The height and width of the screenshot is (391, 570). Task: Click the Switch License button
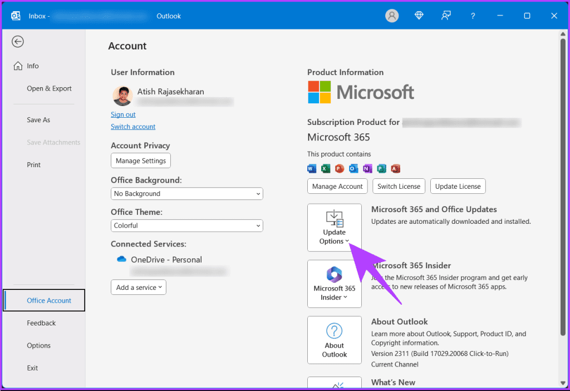(x=399, y=186)
